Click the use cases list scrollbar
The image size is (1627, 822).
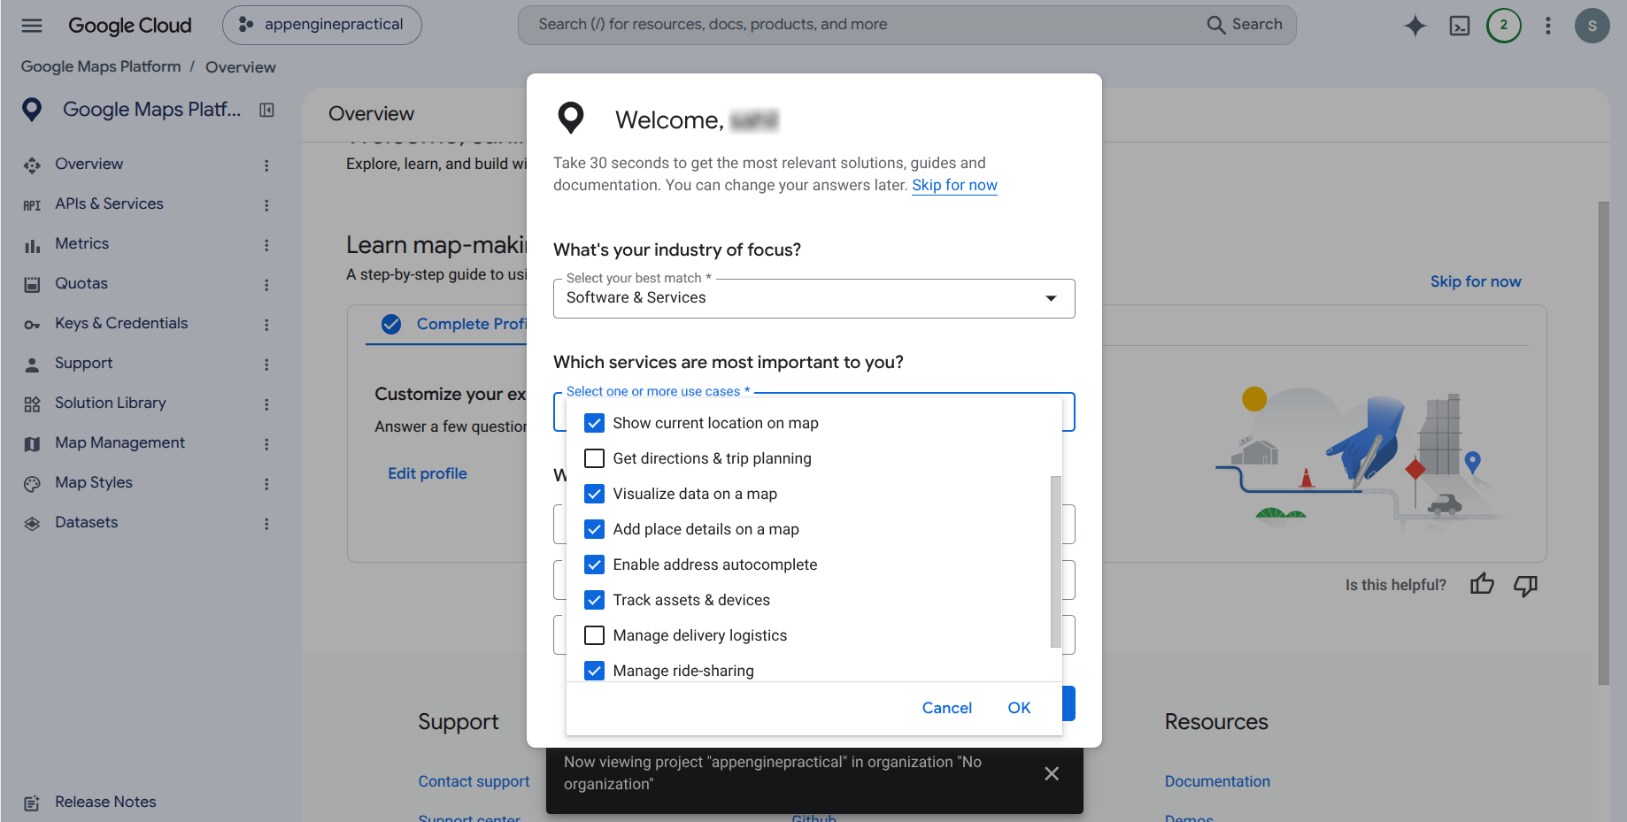(x=1055, y=561)
